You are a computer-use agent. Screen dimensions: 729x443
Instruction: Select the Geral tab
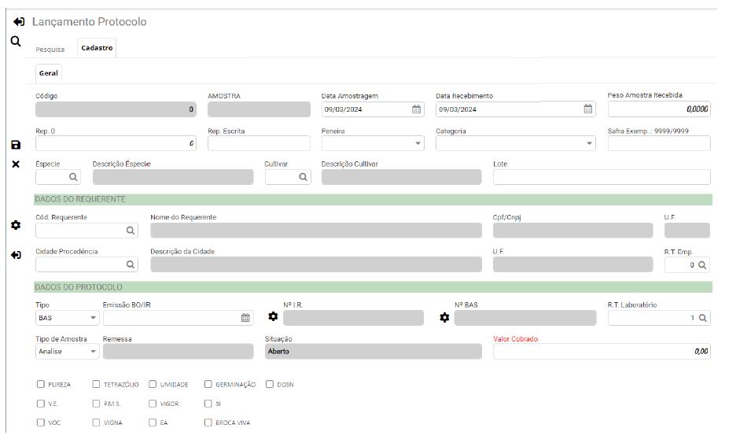pyautogui.click(x=48, y=73)
